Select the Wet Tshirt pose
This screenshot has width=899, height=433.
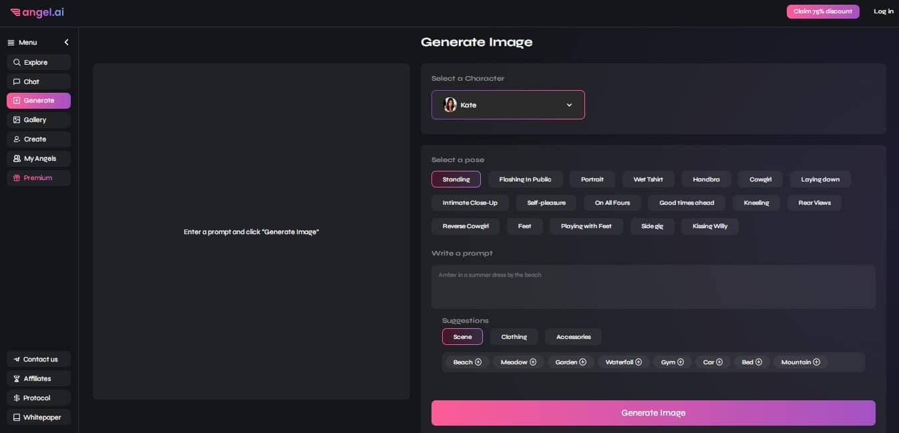648,179
